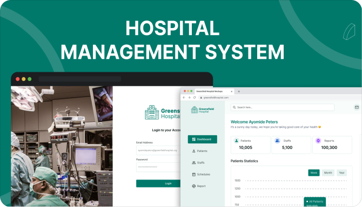
Task: Go forward with the browser forward arrow
Action: pos(189,98)
